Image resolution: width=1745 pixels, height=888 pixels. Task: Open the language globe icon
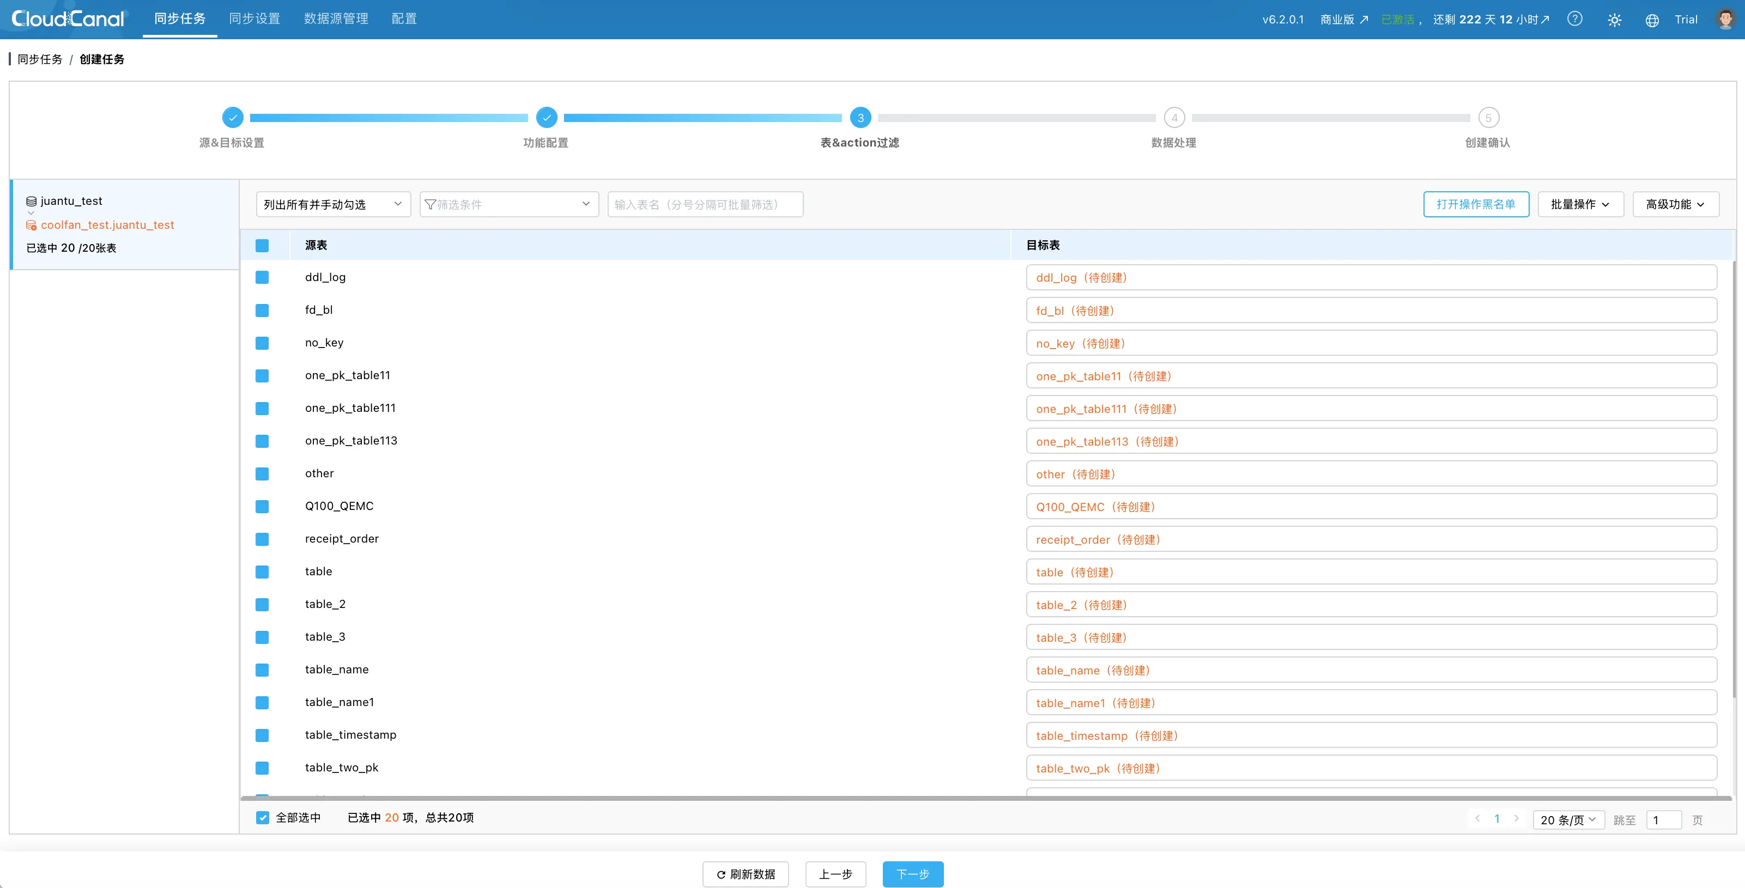(1652, 20)
